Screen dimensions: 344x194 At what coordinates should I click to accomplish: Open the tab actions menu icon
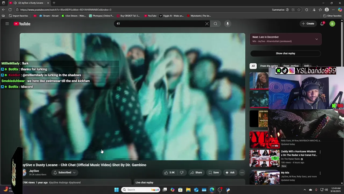(x=4, y=3)
